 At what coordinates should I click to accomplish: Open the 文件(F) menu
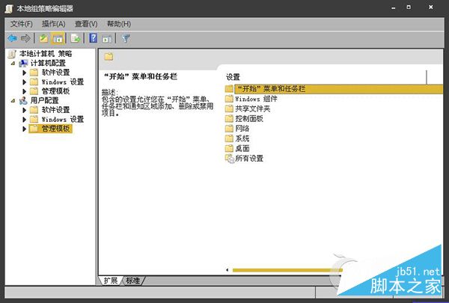[22, 24]
